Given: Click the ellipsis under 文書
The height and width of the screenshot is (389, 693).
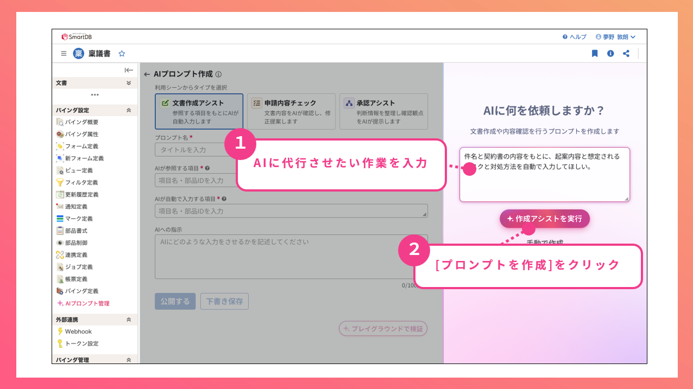Looking at the screenshot, I should [95, 95].
